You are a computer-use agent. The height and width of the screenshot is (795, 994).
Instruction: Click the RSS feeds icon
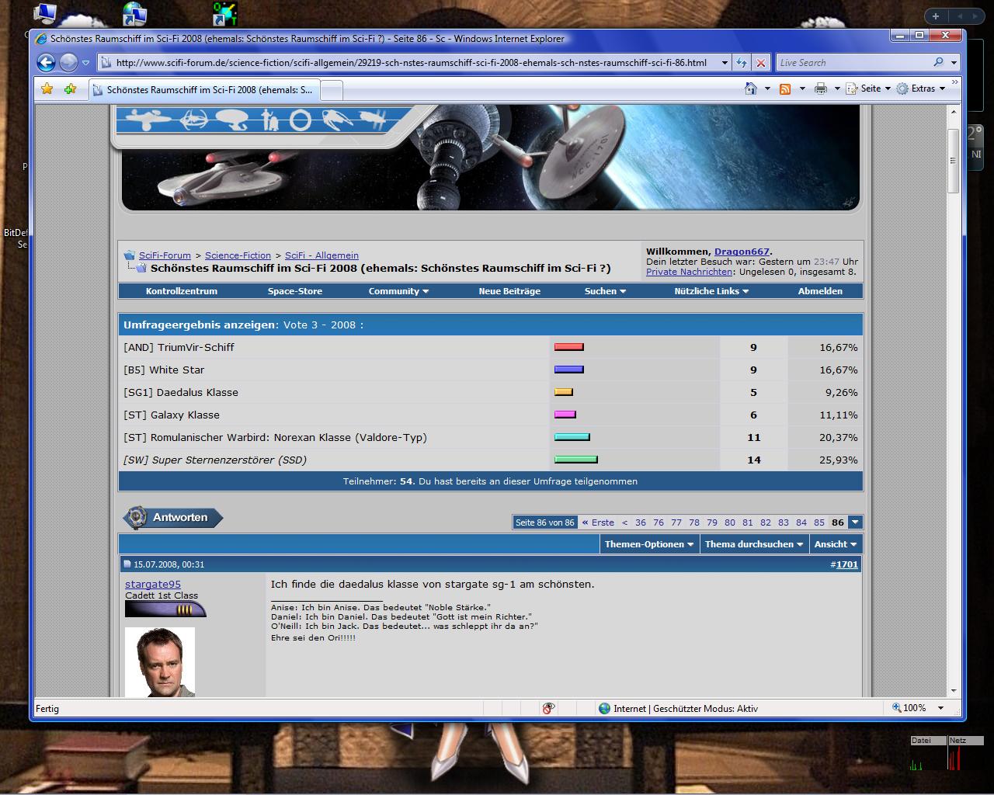pos(785,89)
